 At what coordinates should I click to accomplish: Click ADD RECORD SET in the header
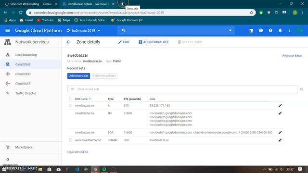[x=154, y=42]
